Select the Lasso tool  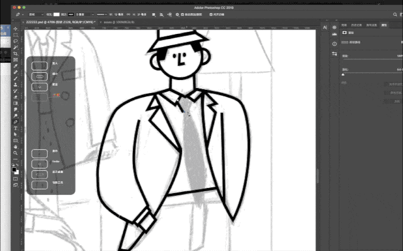pos(15,41)
